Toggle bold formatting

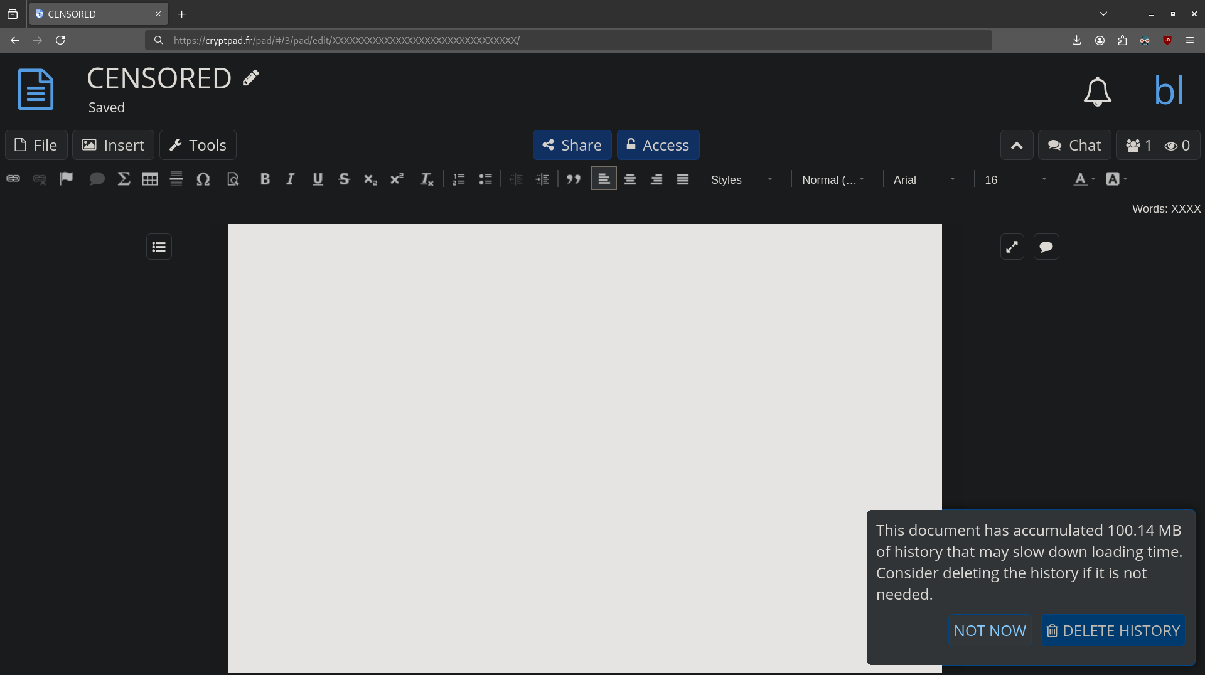(x=265, y=179)
